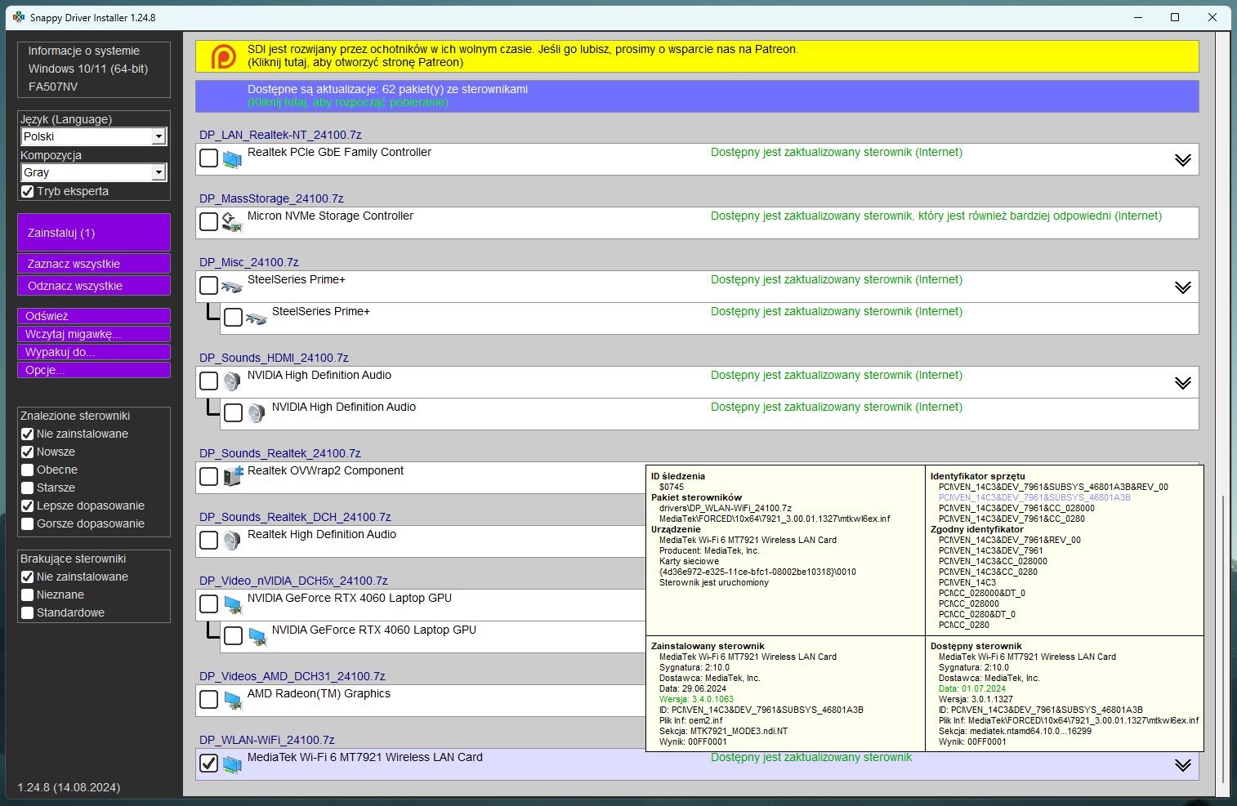Click the NVIDIA High Definition Audio speaker icon
1237x806 pixels.
click(233, 381)
